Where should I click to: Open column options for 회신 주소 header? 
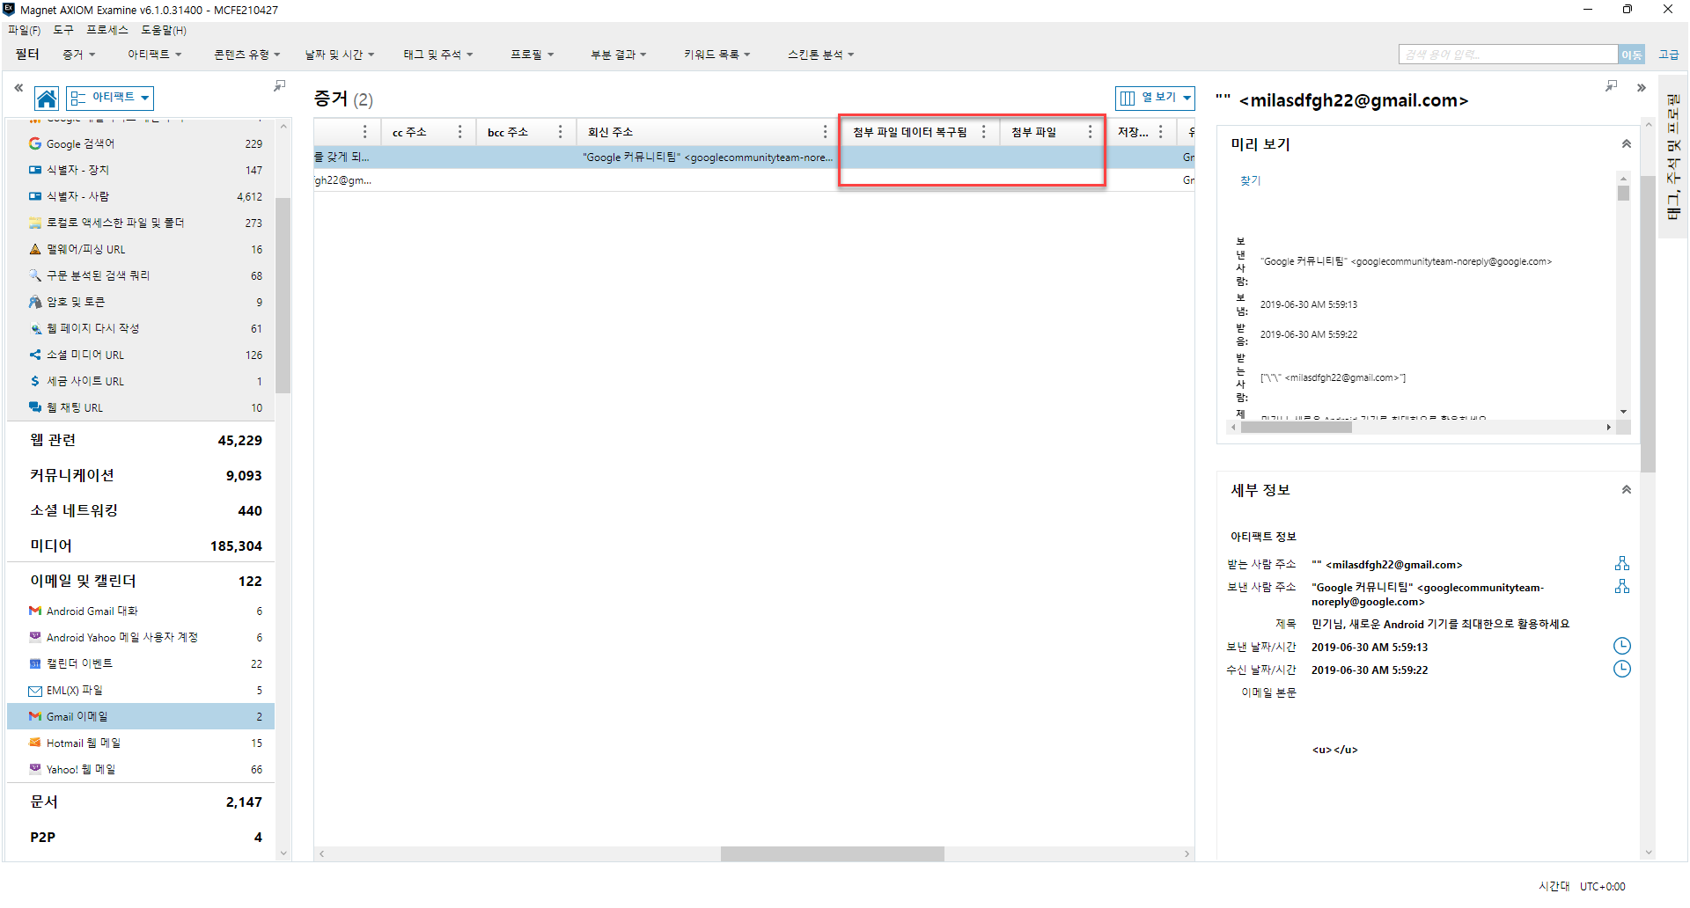tap(824, 132)
